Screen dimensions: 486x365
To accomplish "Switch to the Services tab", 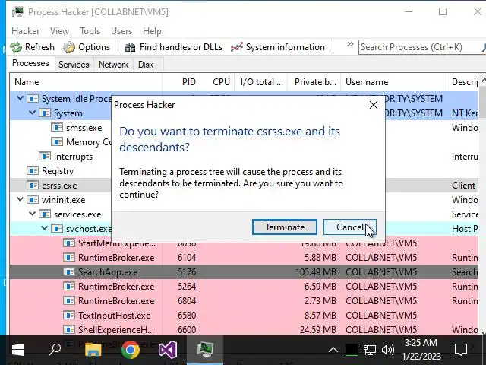I will pyautogui.click(x=74, y=64).
